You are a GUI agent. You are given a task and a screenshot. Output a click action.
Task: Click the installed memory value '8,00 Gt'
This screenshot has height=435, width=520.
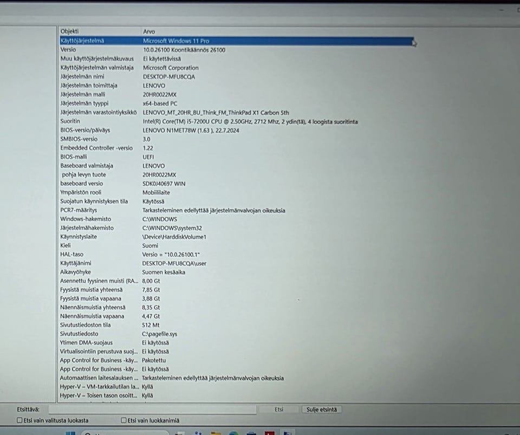click(x=151, y=281)
